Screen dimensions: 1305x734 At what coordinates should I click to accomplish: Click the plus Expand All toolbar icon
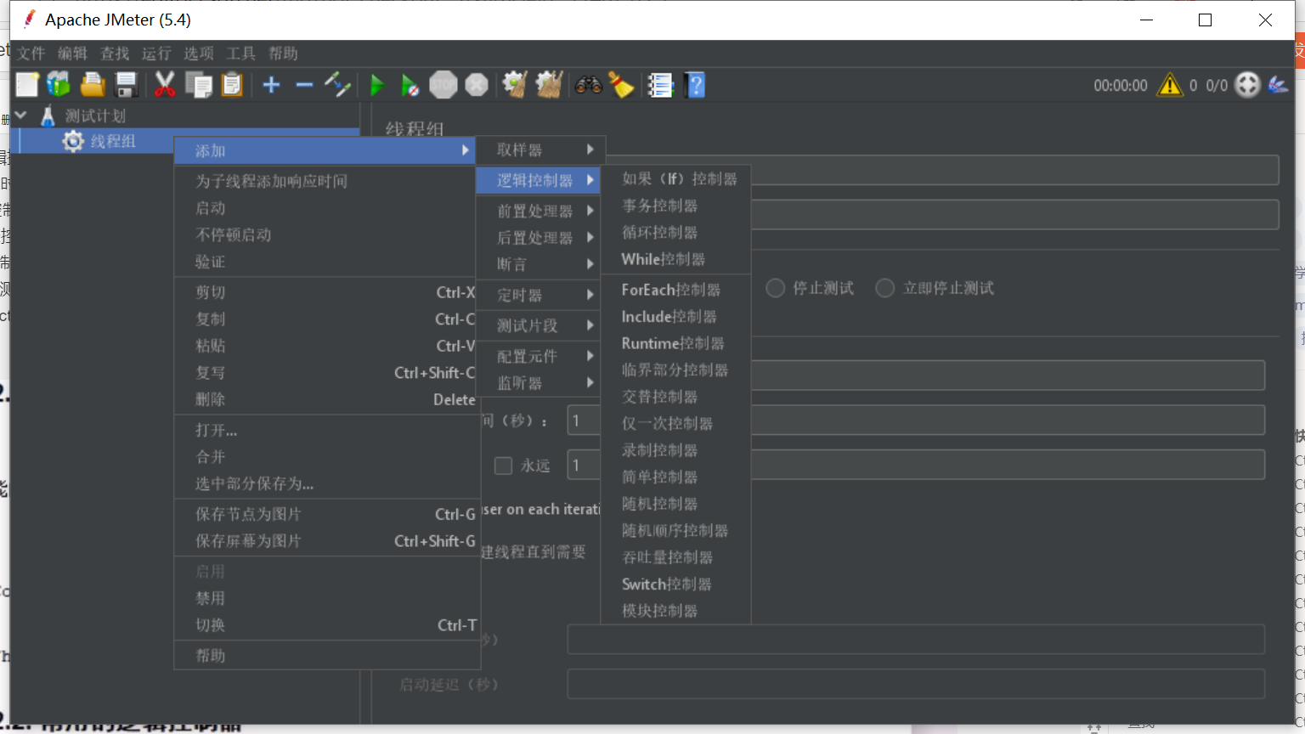[x=272, y=85]
